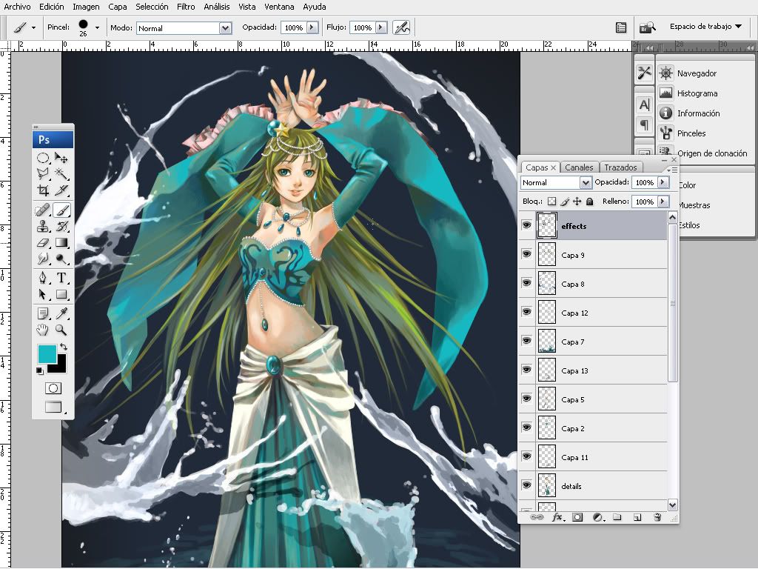Image resolution: width=758 pixels, height=569 pixels.
Task: Open the brush Opacidad slider arrow
Action: tap(312, 27)
